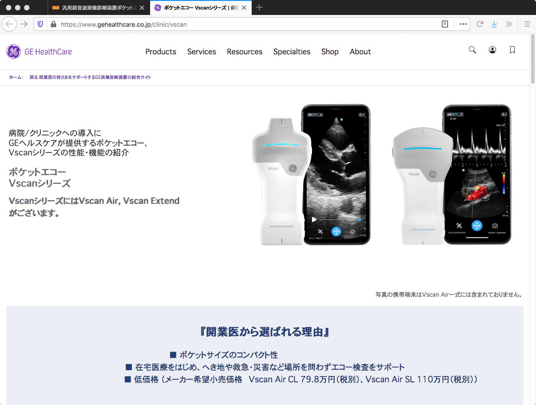Open the site search magnifier icon
The width and height of the screenshot is (536, 405).
click(x=473, y=50)
